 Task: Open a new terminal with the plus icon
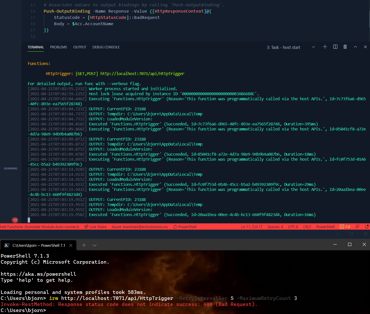click(x=325, y=47)
